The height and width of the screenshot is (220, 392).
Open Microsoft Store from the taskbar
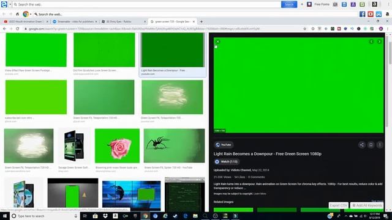click(x=95, y=216)
